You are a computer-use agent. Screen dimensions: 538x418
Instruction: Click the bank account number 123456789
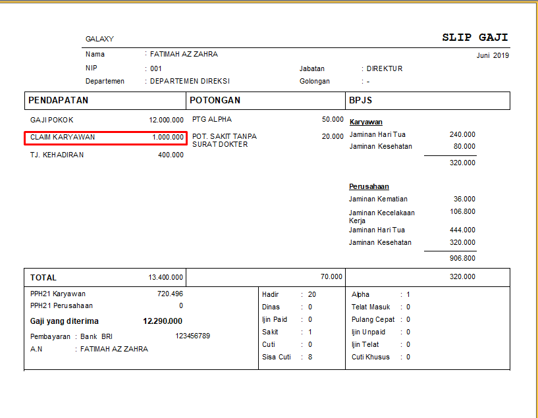click(192, 336)
